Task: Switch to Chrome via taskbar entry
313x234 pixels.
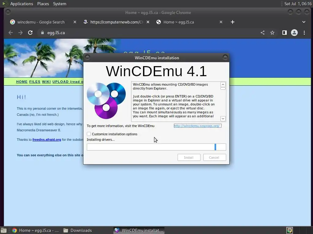Action: (x=35, y=230)
